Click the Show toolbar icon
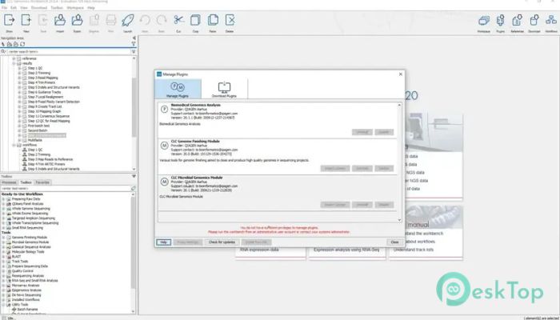 [x=10, y=20]
